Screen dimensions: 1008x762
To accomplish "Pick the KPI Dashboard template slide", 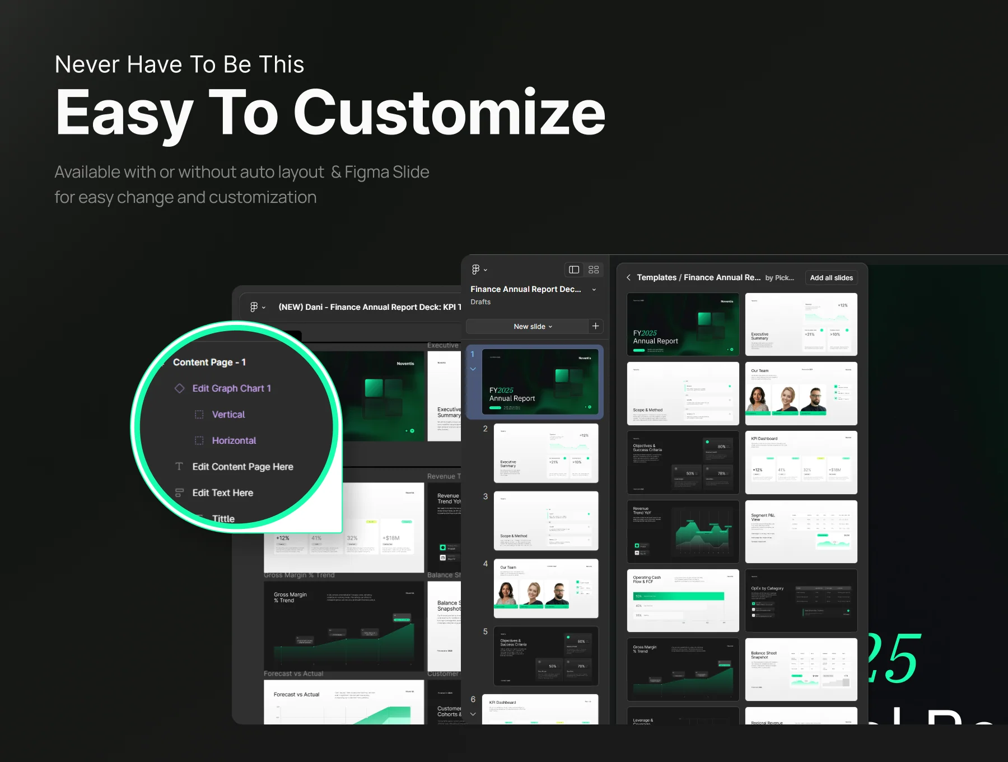I will [801, 463].
